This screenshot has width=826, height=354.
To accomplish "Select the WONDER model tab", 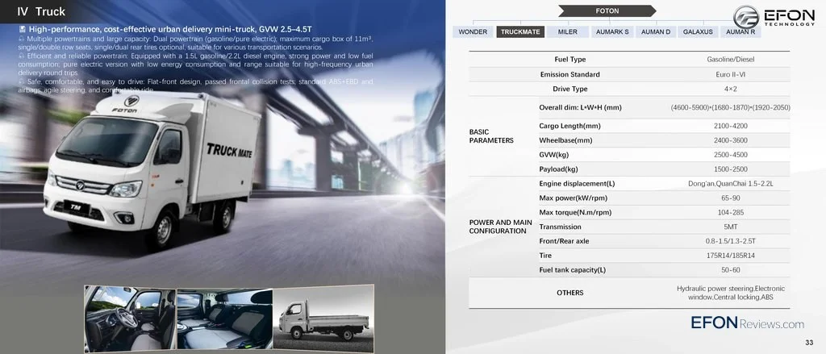I will tap(473, 31).
